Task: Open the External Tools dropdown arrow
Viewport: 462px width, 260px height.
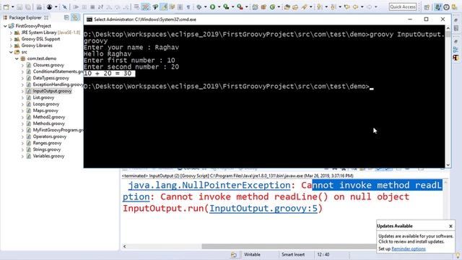Action: tap(247, 6)
